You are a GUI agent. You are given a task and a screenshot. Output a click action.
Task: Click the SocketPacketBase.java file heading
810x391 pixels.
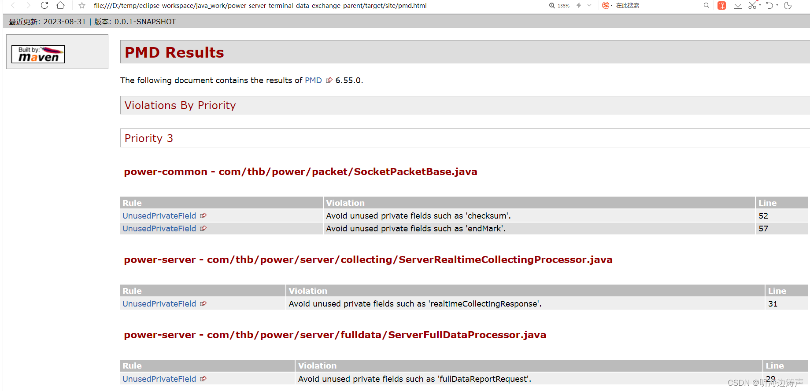pyautogui.click(x=300, y=172)
